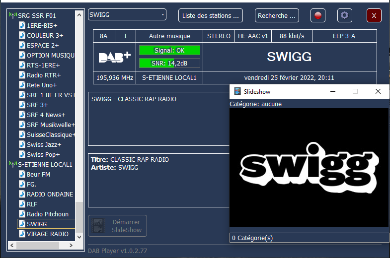Click the antenna icon of S-ETIENNE LOCAL1

coord(13,164)
